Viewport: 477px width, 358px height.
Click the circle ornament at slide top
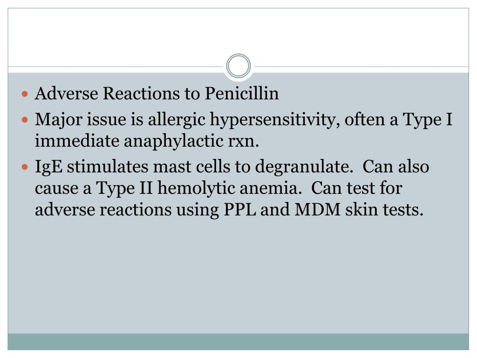(x=238, y=66)
